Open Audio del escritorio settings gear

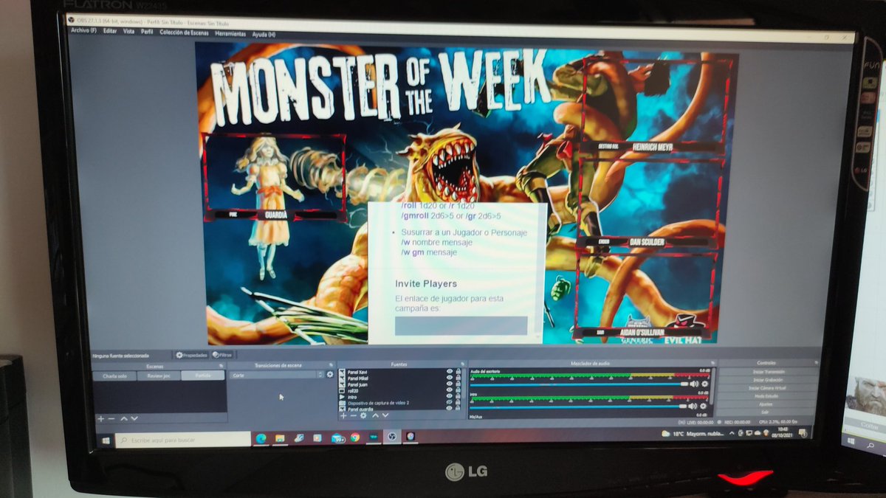click(704, 384)
